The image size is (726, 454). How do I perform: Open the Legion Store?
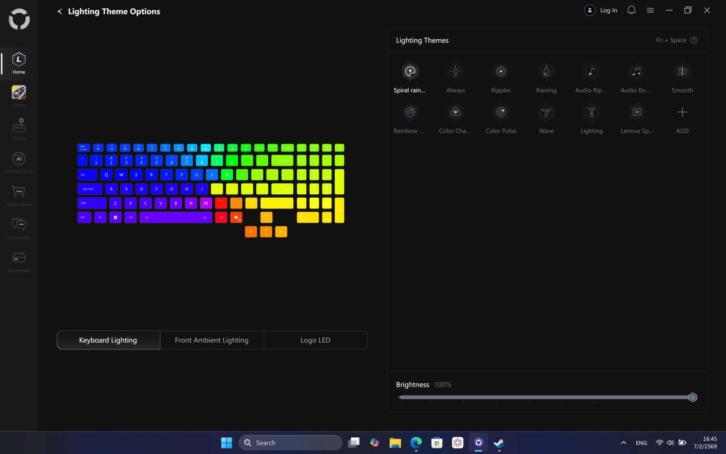click(19, 196)
